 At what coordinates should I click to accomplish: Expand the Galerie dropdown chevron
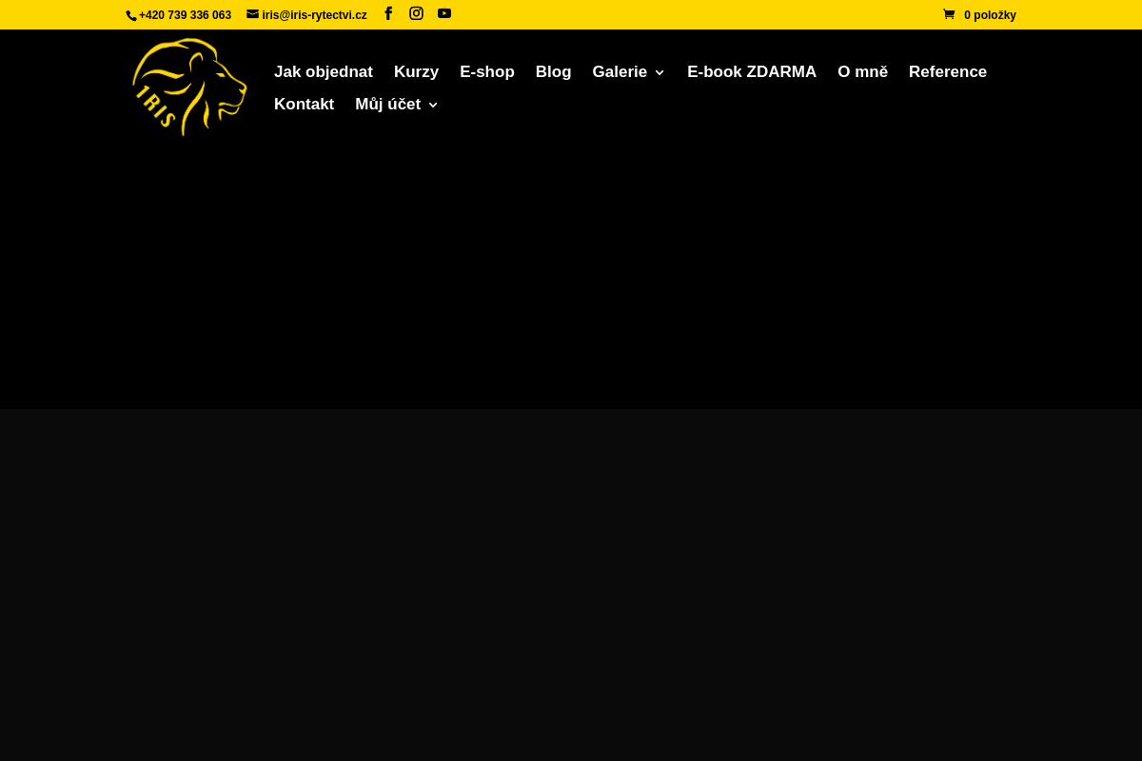coord(660,73)
